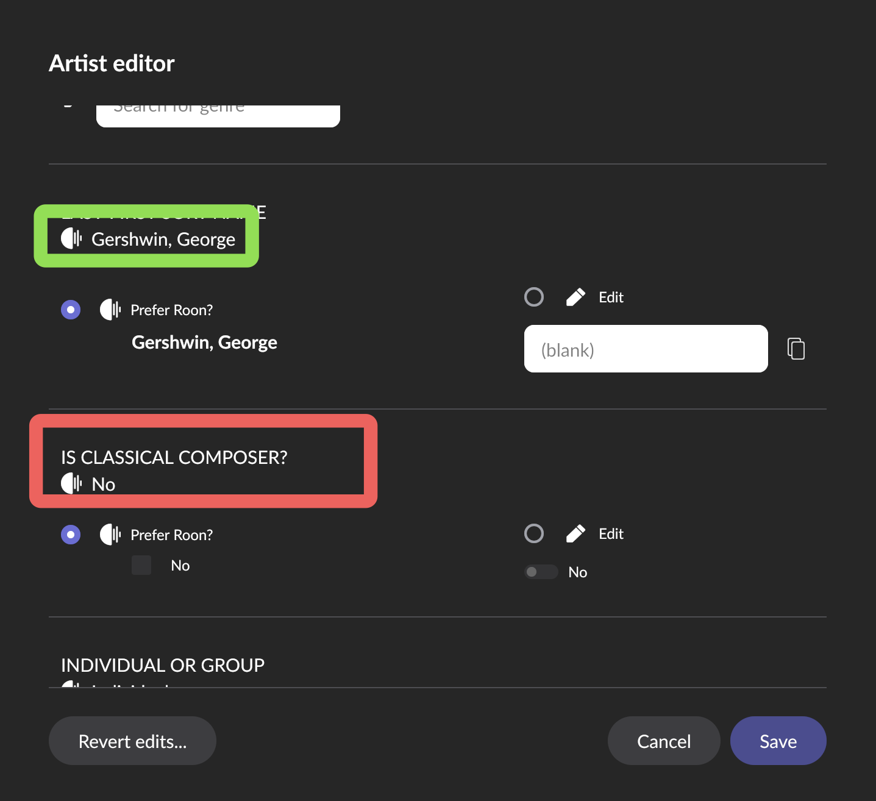Save the artist edits
Screen dimensions: 876x801
pyautogui.click(x=778, y=741)
